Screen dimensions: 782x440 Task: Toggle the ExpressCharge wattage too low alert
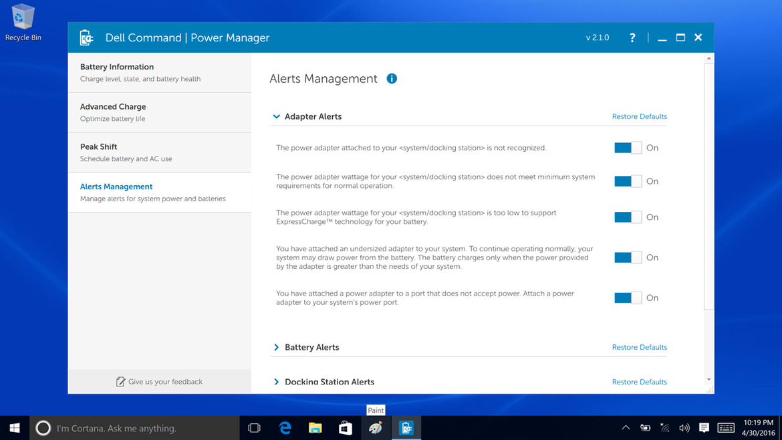[x=628, y=217]
